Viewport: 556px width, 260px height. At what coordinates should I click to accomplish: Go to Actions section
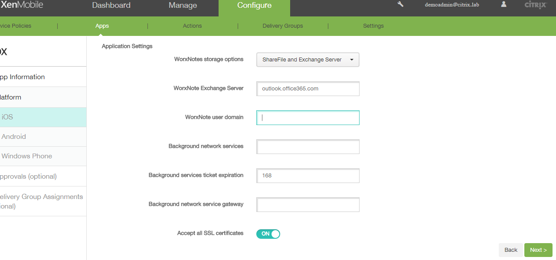pyautogui.click(x=192, y=26)
